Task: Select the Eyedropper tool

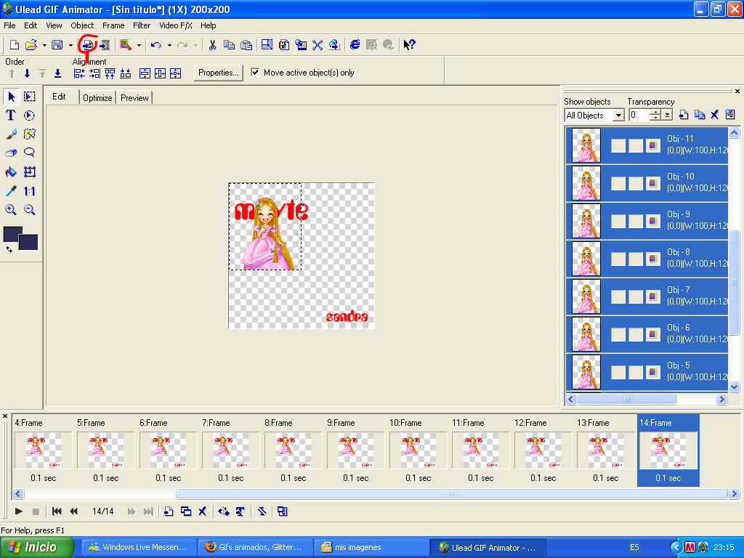Action: (12, 191)
